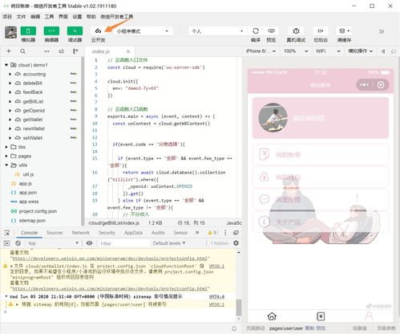Viewport: 400px width, 334px height.
Task: Toggle the editor panel green button
Action: [51, 31]
